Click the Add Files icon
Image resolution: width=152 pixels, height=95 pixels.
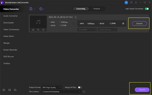tap(31, 9)
